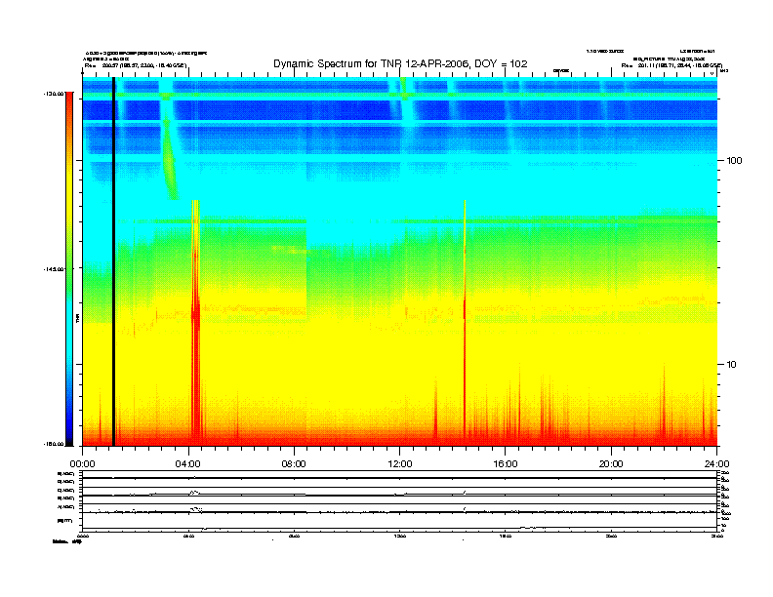The image size is (773, 597).
Task: Click the 24:00 time axis label
Action: point(716,464)
